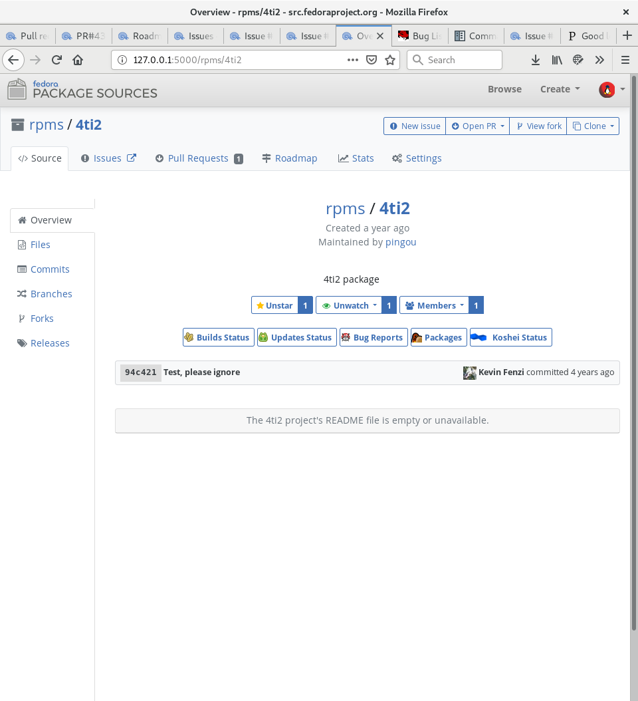Focus the browser Search field
638x701 pixels.
[455, 60]
